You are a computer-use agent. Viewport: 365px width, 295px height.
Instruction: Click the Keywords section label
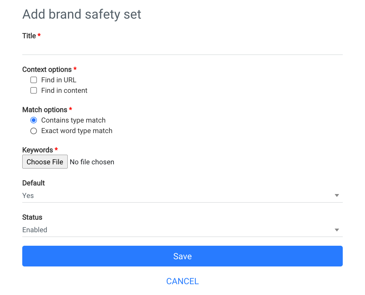pos(38,150)
